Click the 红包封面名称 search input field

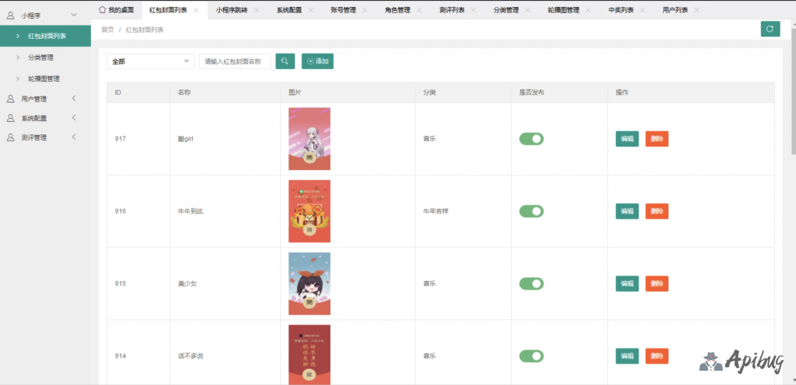tap(236, 61)
